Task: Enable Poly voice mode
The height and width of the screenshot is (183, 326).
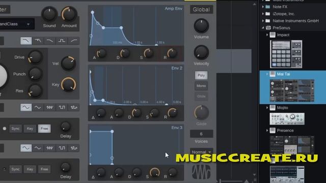Action: 201,75
